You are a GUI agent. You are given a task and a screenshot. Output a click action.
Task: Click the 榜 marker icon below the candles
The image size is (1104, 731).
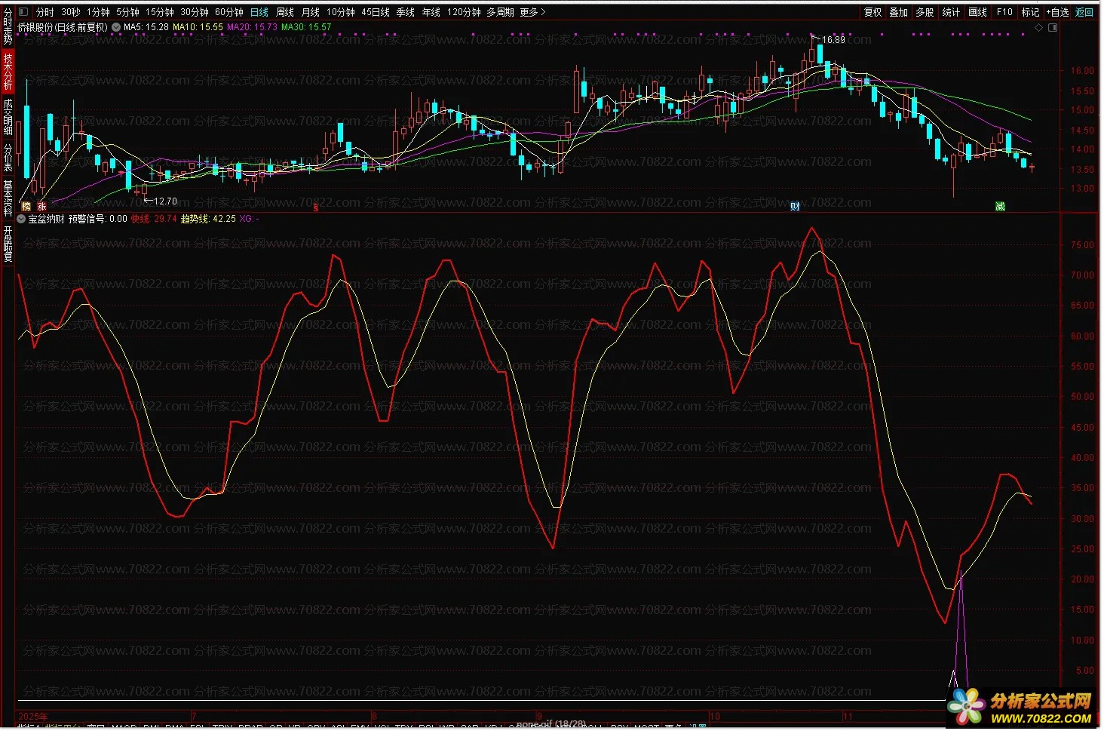pyautogui.click(x=26, y=206)
